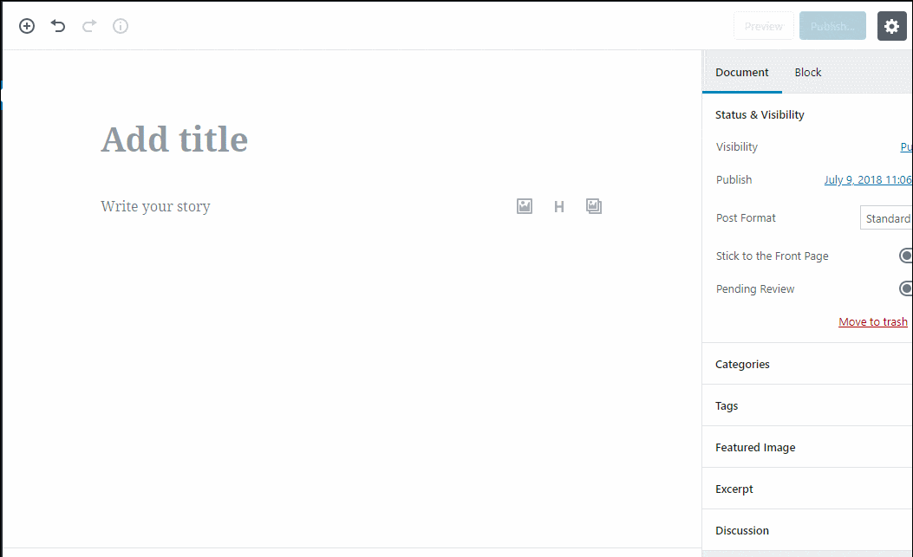
Task: Select the Document tab
Action: click(741, 72)
